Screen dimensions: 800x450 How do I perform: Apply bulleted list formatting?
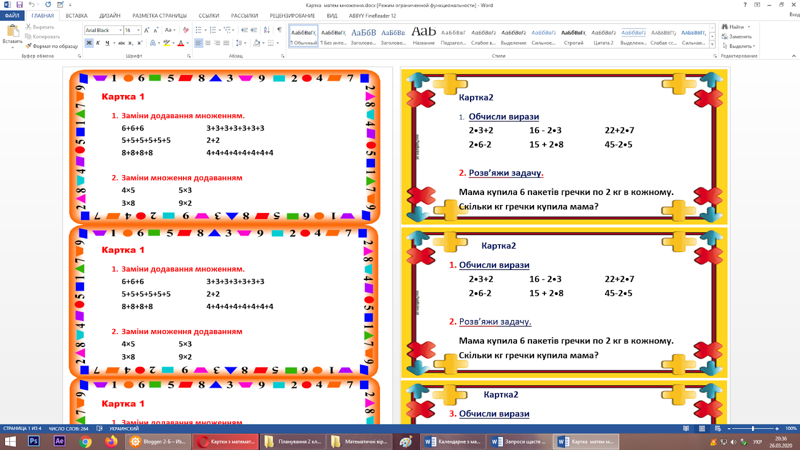tap(198, 30)
